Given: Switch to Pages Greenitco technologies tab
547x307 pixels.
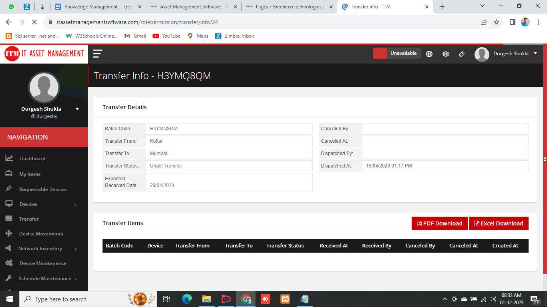Looking at the screenshot, I should pos(290,7).
